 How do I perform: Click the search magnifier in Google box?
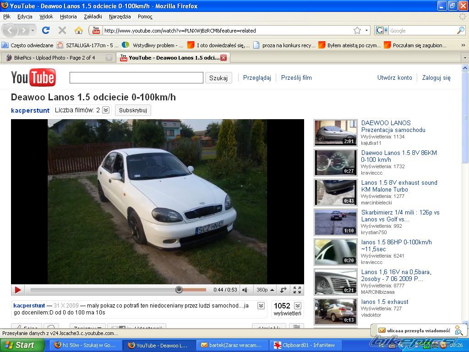[x=461, y=30]
